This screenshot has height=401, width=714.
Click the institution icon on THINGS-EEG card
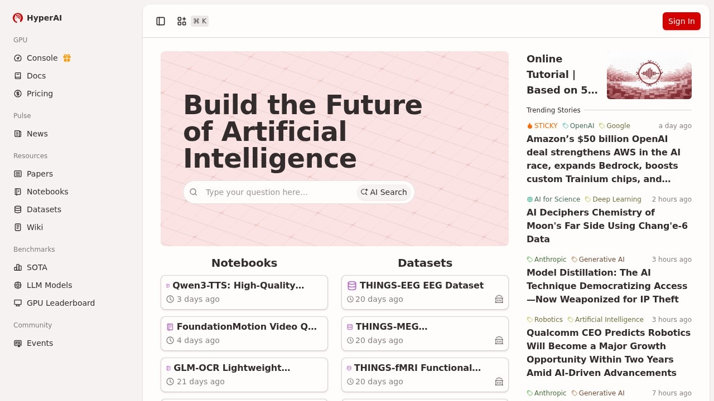click(x=499, y=299)
